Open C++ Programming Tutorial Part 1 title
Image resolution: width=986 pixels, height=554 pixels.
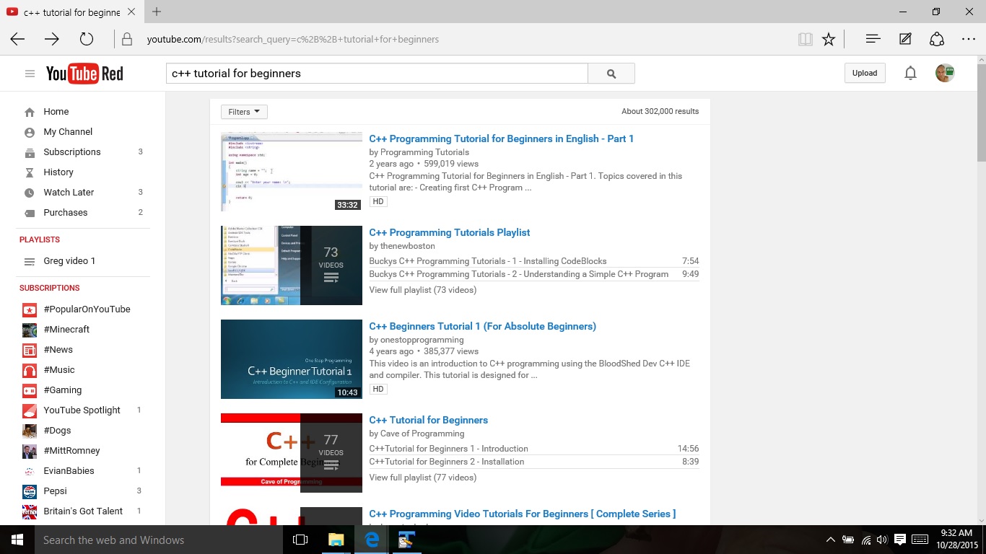(501, 138)
